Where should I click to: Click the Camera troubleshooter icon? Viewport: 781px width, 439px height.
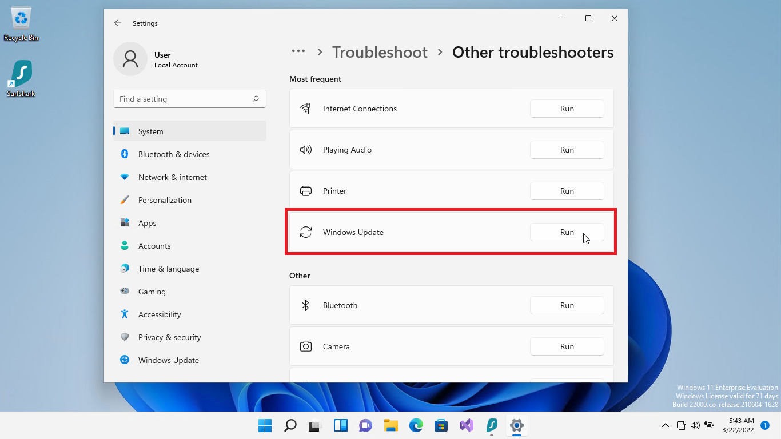[x=306, y=346]
